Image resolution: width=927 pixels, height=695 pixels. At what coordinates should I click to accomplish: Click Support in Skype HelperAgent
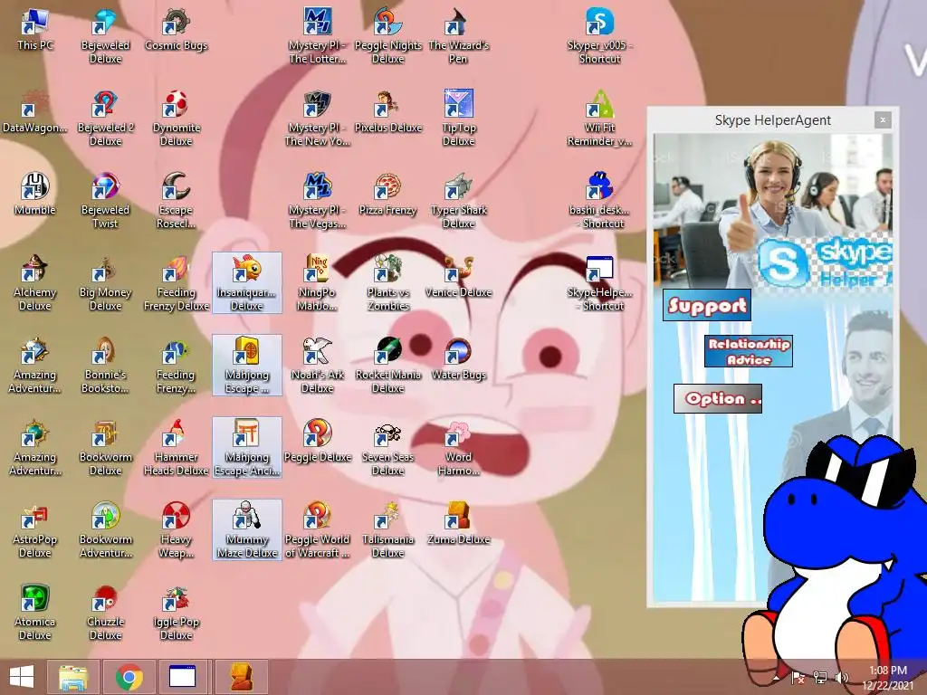[706, 305]
